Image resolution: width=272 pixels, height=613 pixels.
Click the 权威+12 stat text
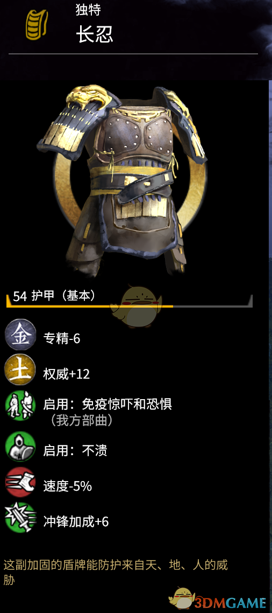point(66,374)
